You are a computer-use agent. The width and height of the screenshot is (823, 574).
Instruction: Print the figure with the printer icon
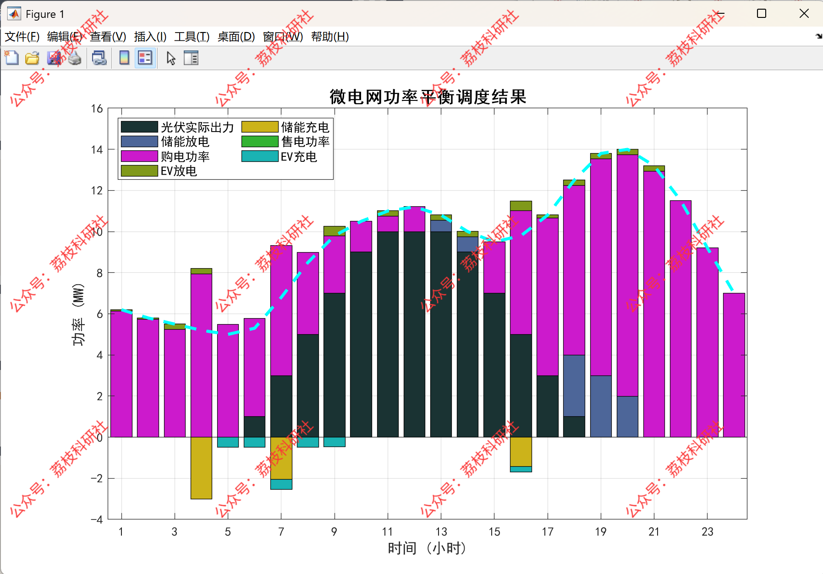[x=75, y=58]
